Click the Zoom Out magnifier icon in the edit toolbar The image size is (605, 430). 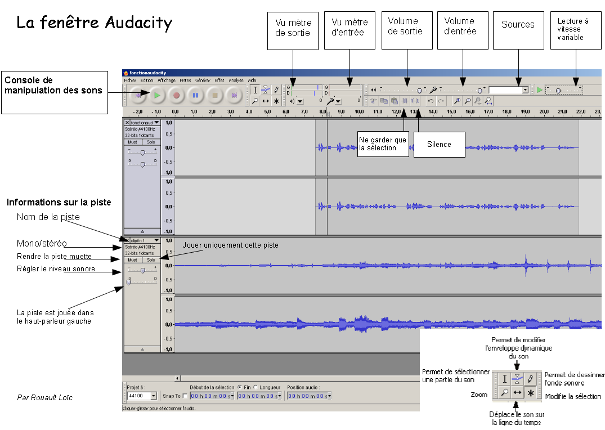click(467, 101)
